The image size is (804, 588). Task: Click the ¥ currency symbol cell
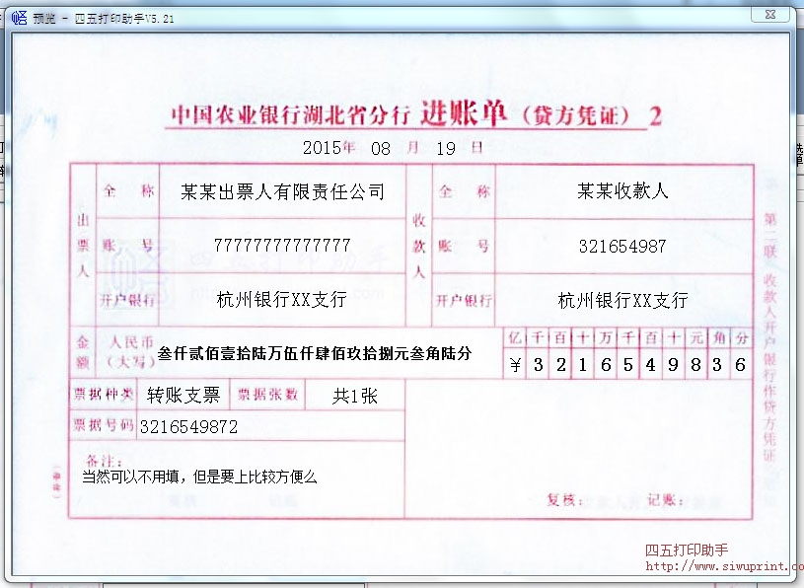(x=514, y=365)
